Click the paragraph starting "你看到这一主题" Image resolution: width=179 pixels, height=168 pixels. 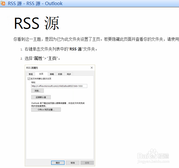coord(96,39)
